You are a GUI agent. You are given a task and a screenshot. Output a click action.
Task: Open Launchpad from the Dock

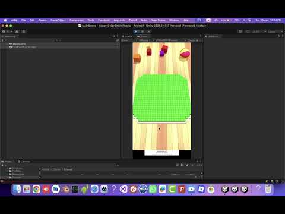click(27, 189)
